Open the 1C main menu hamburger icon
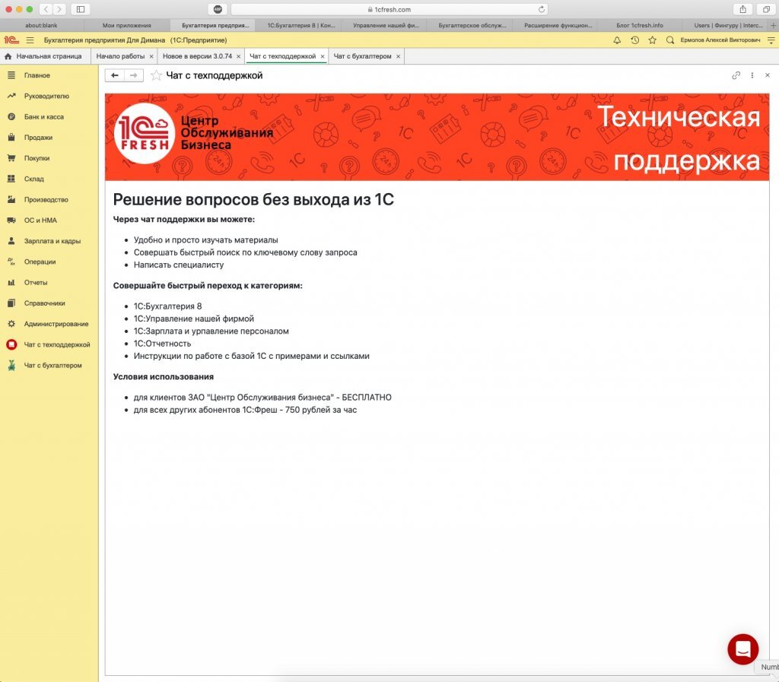The height and width of the screenshot is (682, 779). coord(30,40)
